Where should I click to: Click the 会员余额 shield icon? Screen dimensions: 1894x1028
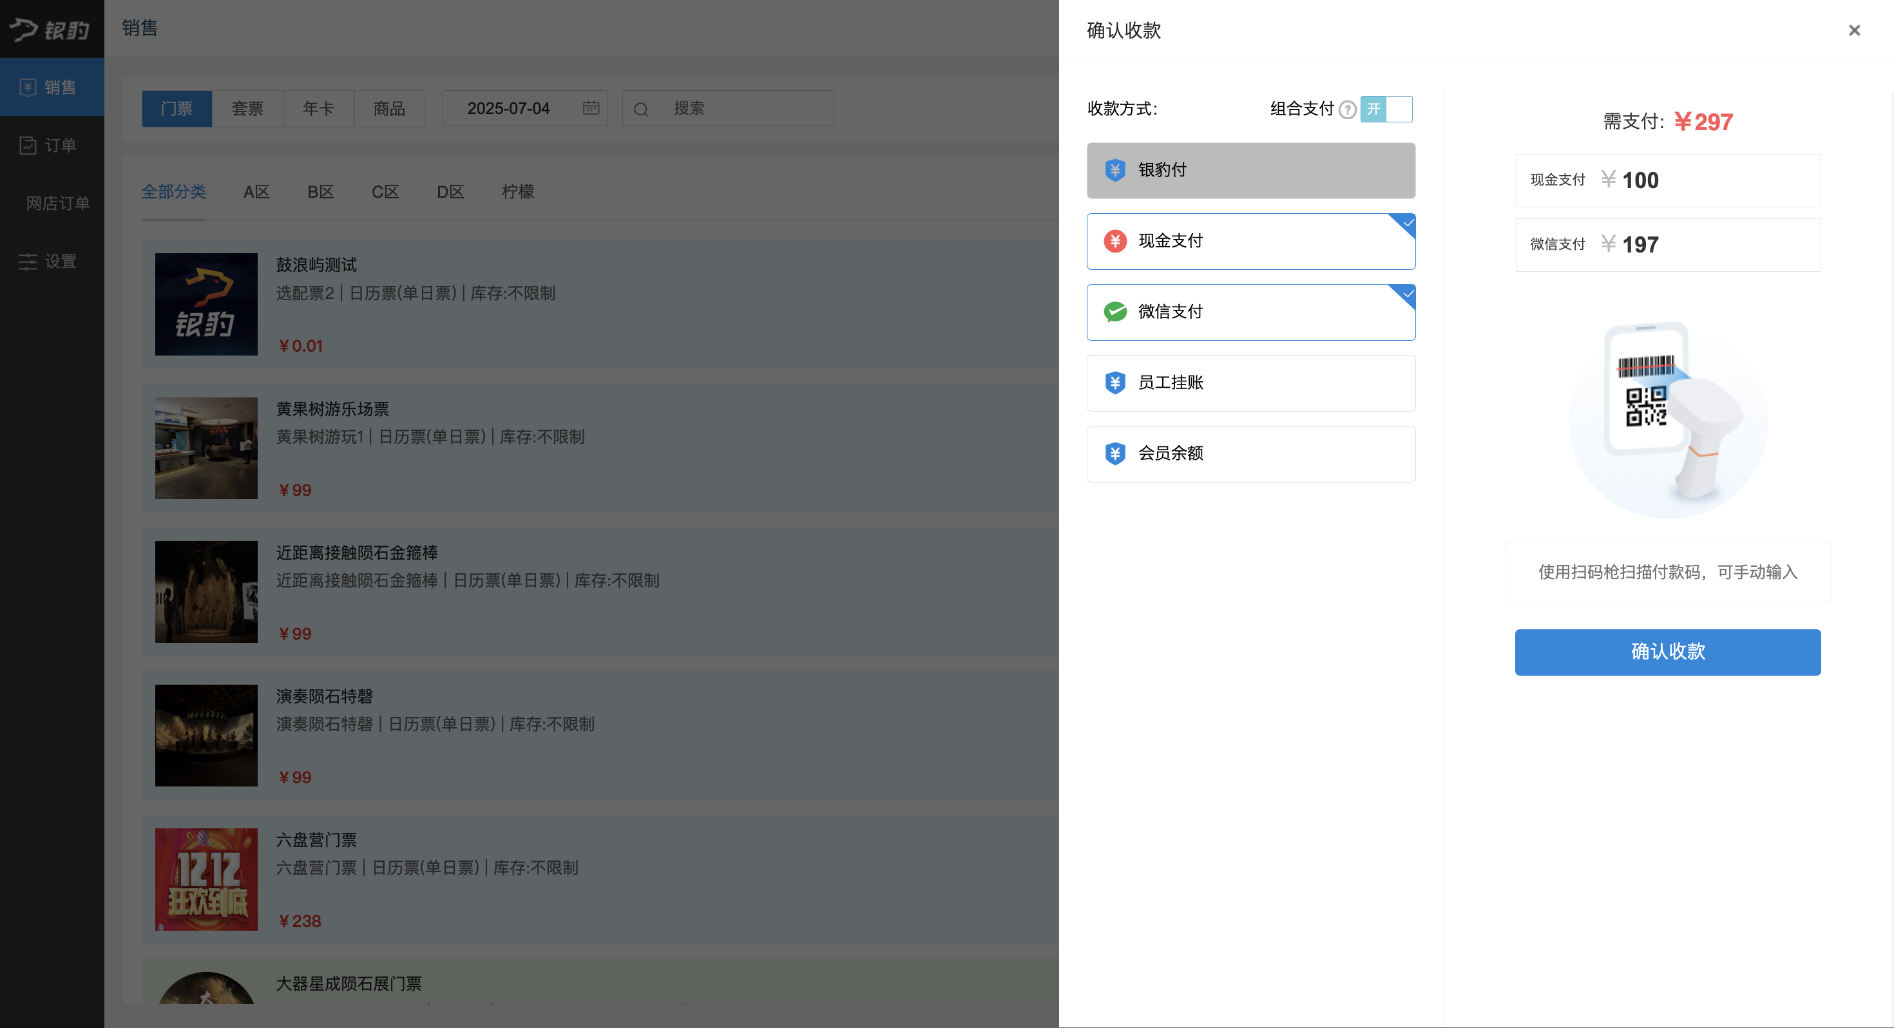tap(1114, 453)
